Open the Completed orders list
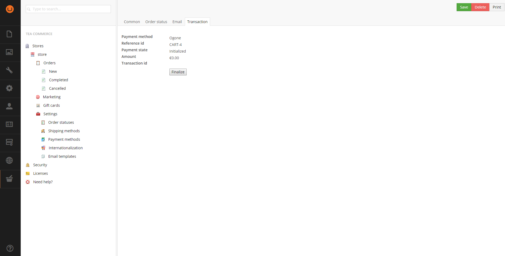 click(x=59, y=80)
